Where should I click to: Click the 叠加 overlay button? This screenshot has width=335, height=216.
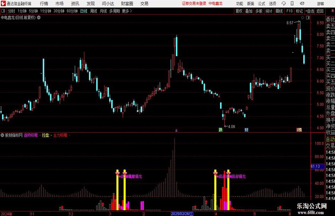pos(249,11)
